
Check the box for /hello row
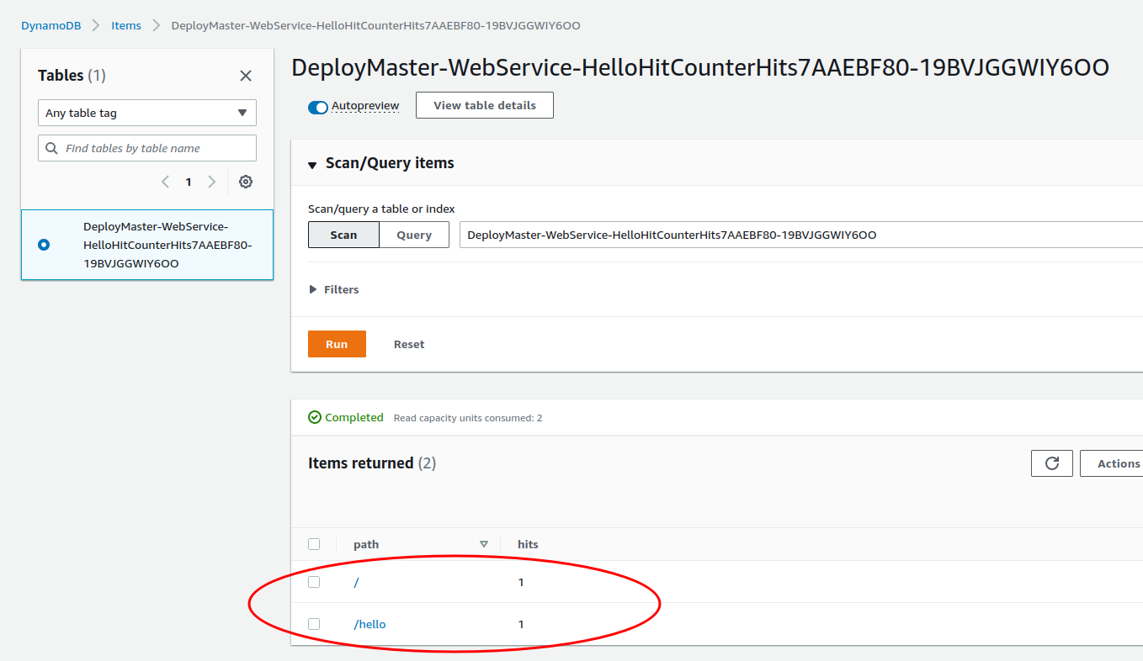(x=314, y=624)
